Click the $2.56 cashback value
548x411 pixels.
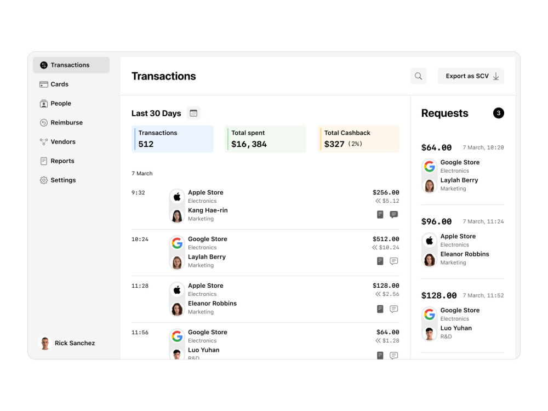391,294
